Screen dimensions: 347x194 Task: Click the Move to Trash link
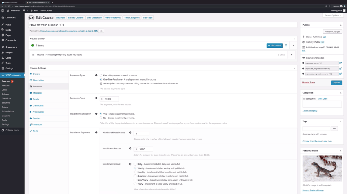click(x=308, y=83)
